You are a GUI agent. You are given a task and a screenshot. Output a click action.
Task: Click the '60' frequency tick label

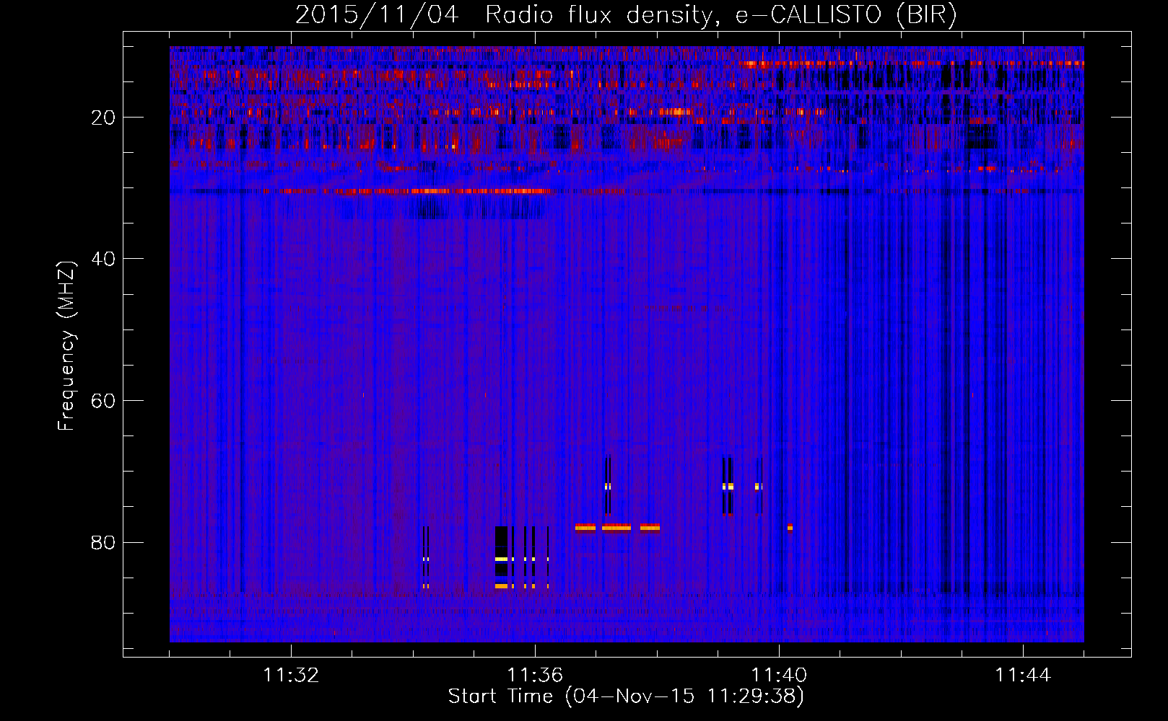[x=103, y=401]
